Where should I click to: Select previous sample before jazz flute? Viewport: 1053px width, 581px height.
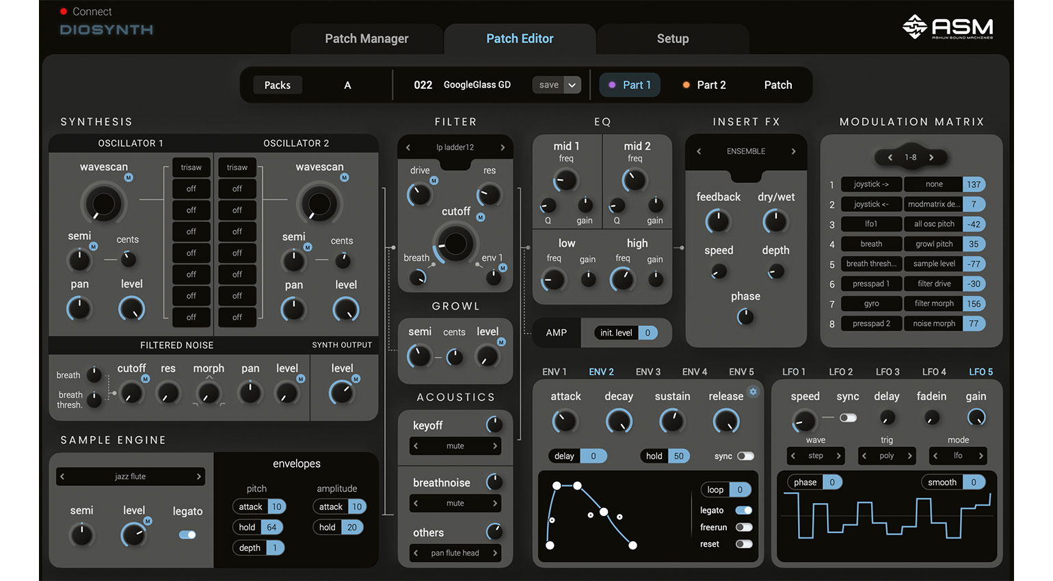[62, 476]
